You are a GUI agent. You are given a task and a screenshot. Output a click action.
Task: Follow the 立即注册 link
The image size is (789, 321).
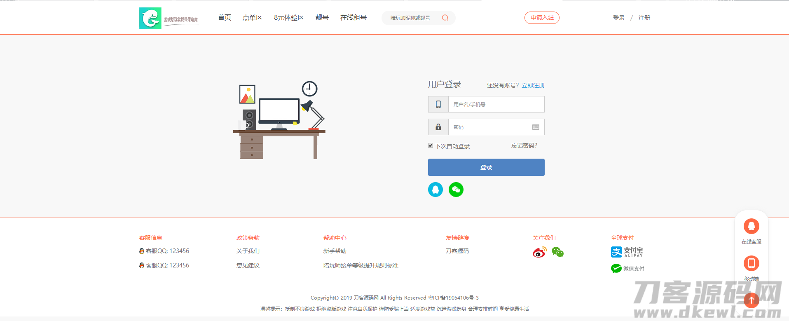coord(533,85)
